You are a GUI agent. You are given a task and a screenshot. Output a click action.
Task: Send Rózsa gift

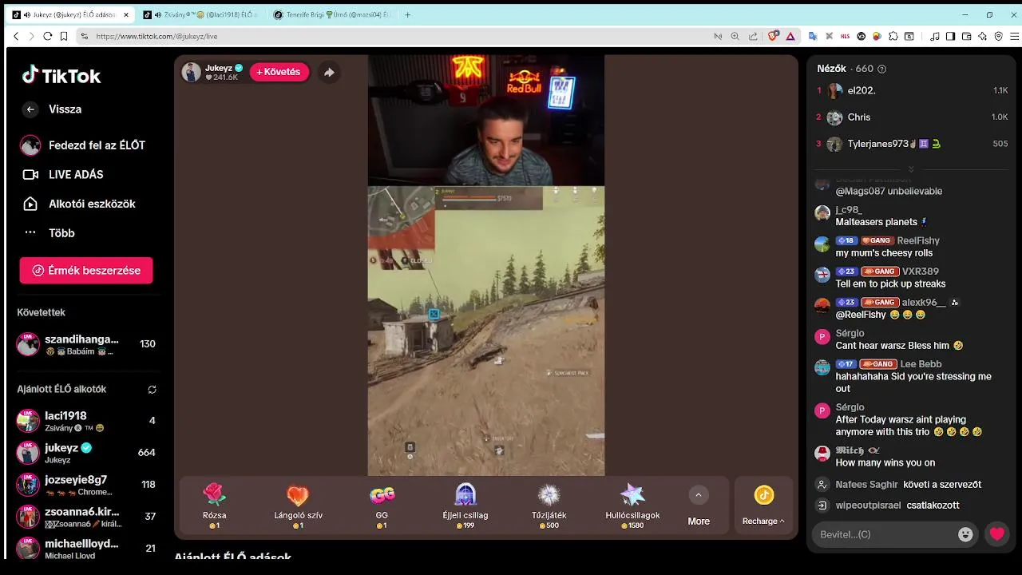(215, 506)
